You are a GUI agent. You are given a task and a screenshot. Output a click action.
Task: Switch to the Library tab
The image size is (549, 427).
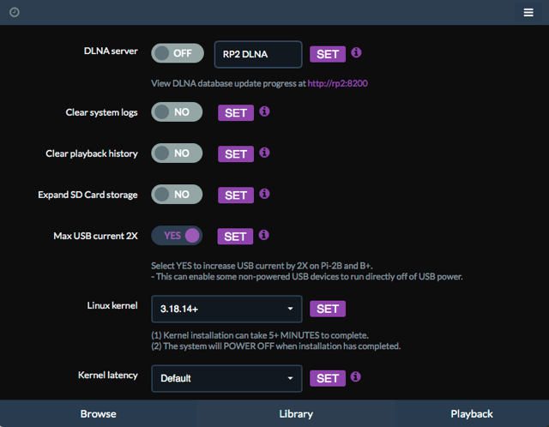point(296,413)
